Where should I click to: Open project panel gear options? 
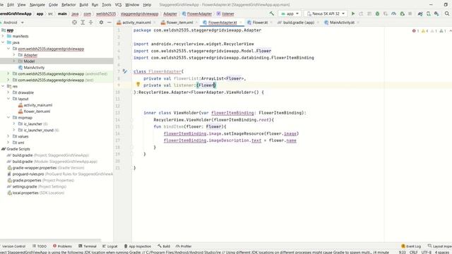(101, 22)
